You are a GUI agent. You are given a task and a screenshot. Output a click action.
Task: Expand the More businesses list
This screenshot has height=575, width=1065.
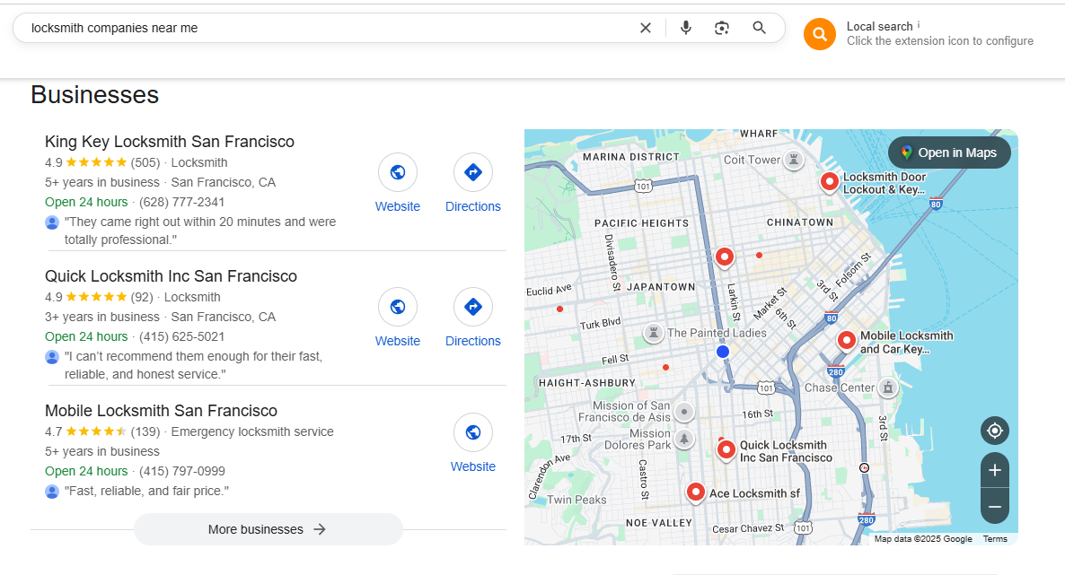click(x=268, y=529)
